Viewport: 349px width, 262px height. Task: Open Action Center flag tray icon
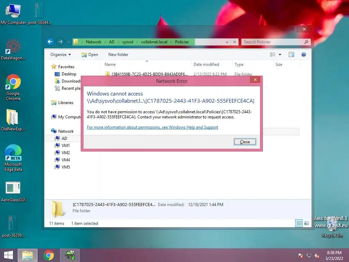click(301, 256)
